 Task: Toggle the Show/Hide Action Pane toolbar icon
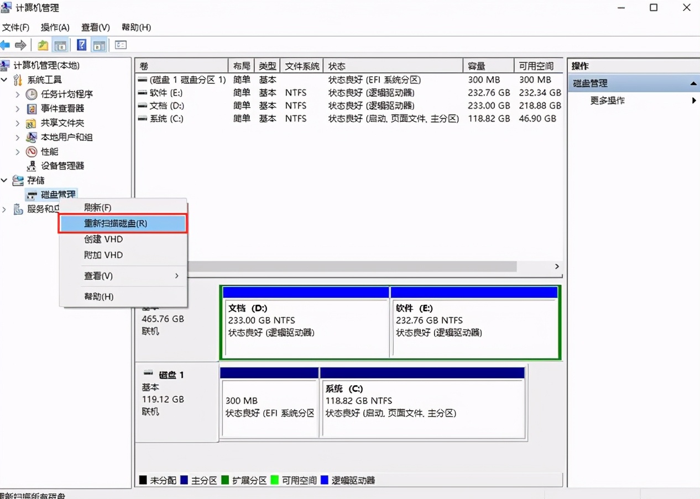[x=99, y=45]
